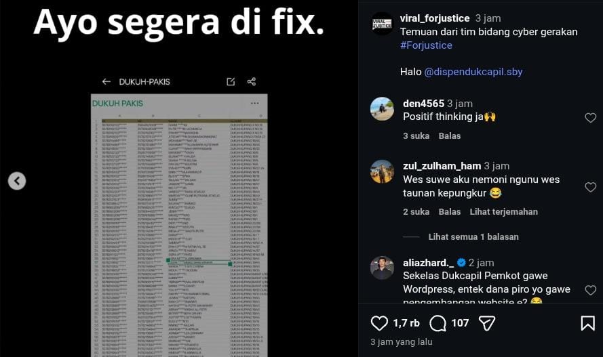Like zul_zulham_ham's comment
Image resolution: width=603 pixels, height=357 pixels.
[x=590, y=187]
